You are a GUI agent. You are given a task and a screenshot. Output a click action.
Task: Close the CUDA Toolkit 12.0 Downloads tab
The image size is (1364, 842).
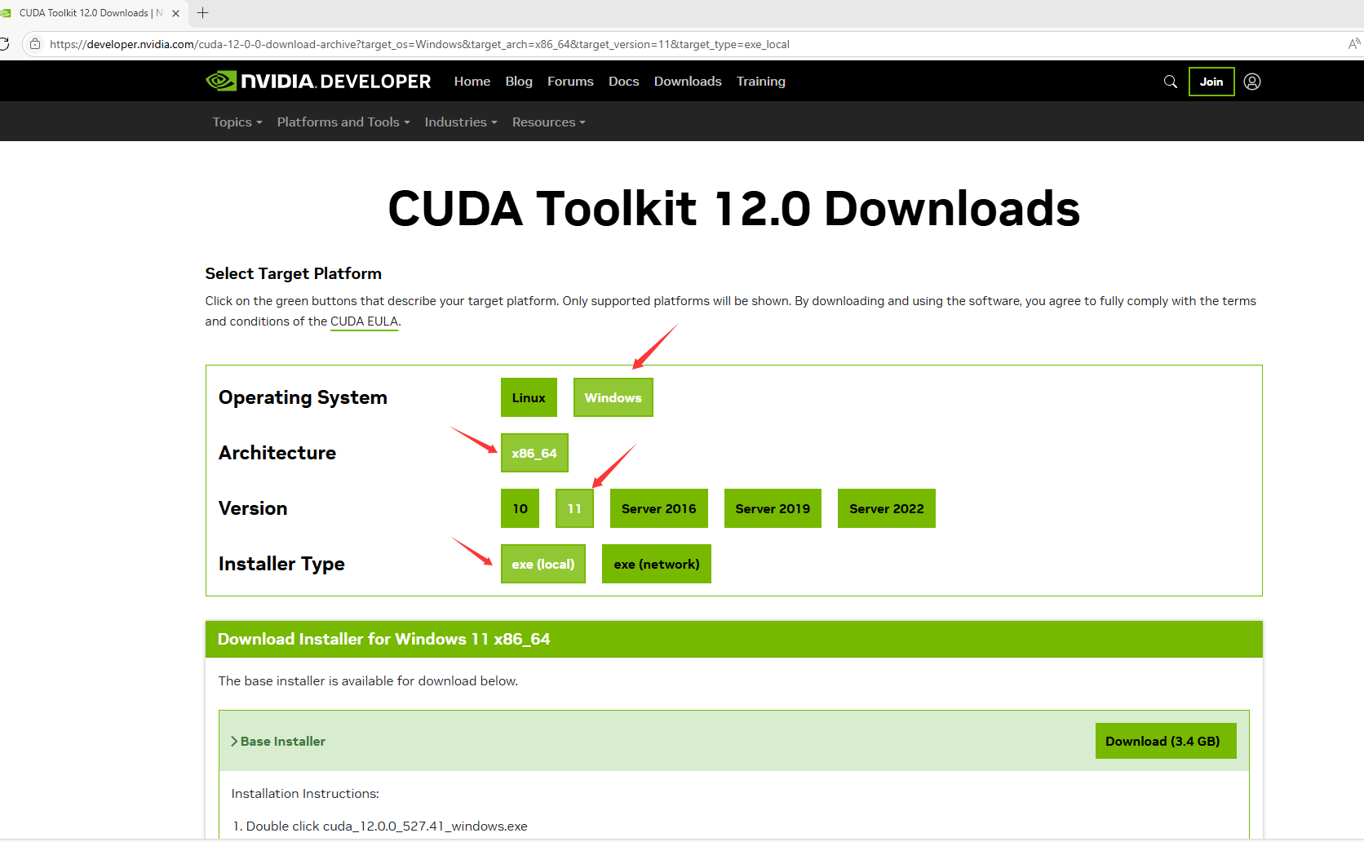pyautogui.click(x=175, y=13)
